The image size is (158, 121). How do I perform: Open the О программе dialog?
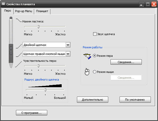[32, 113]
